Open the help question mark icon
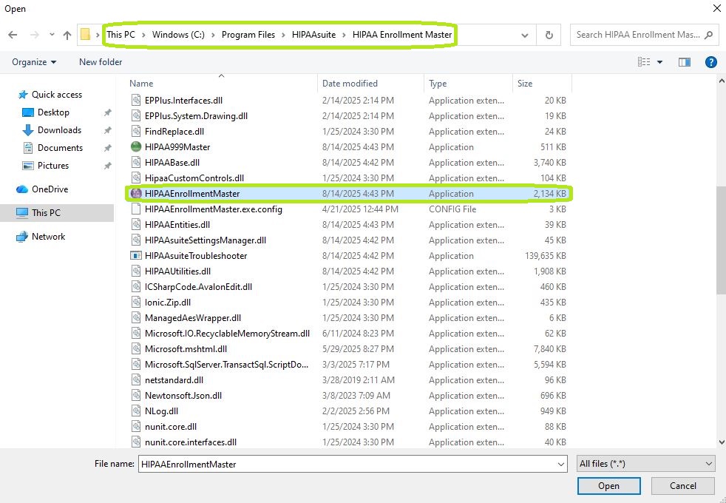 (710, 62)
